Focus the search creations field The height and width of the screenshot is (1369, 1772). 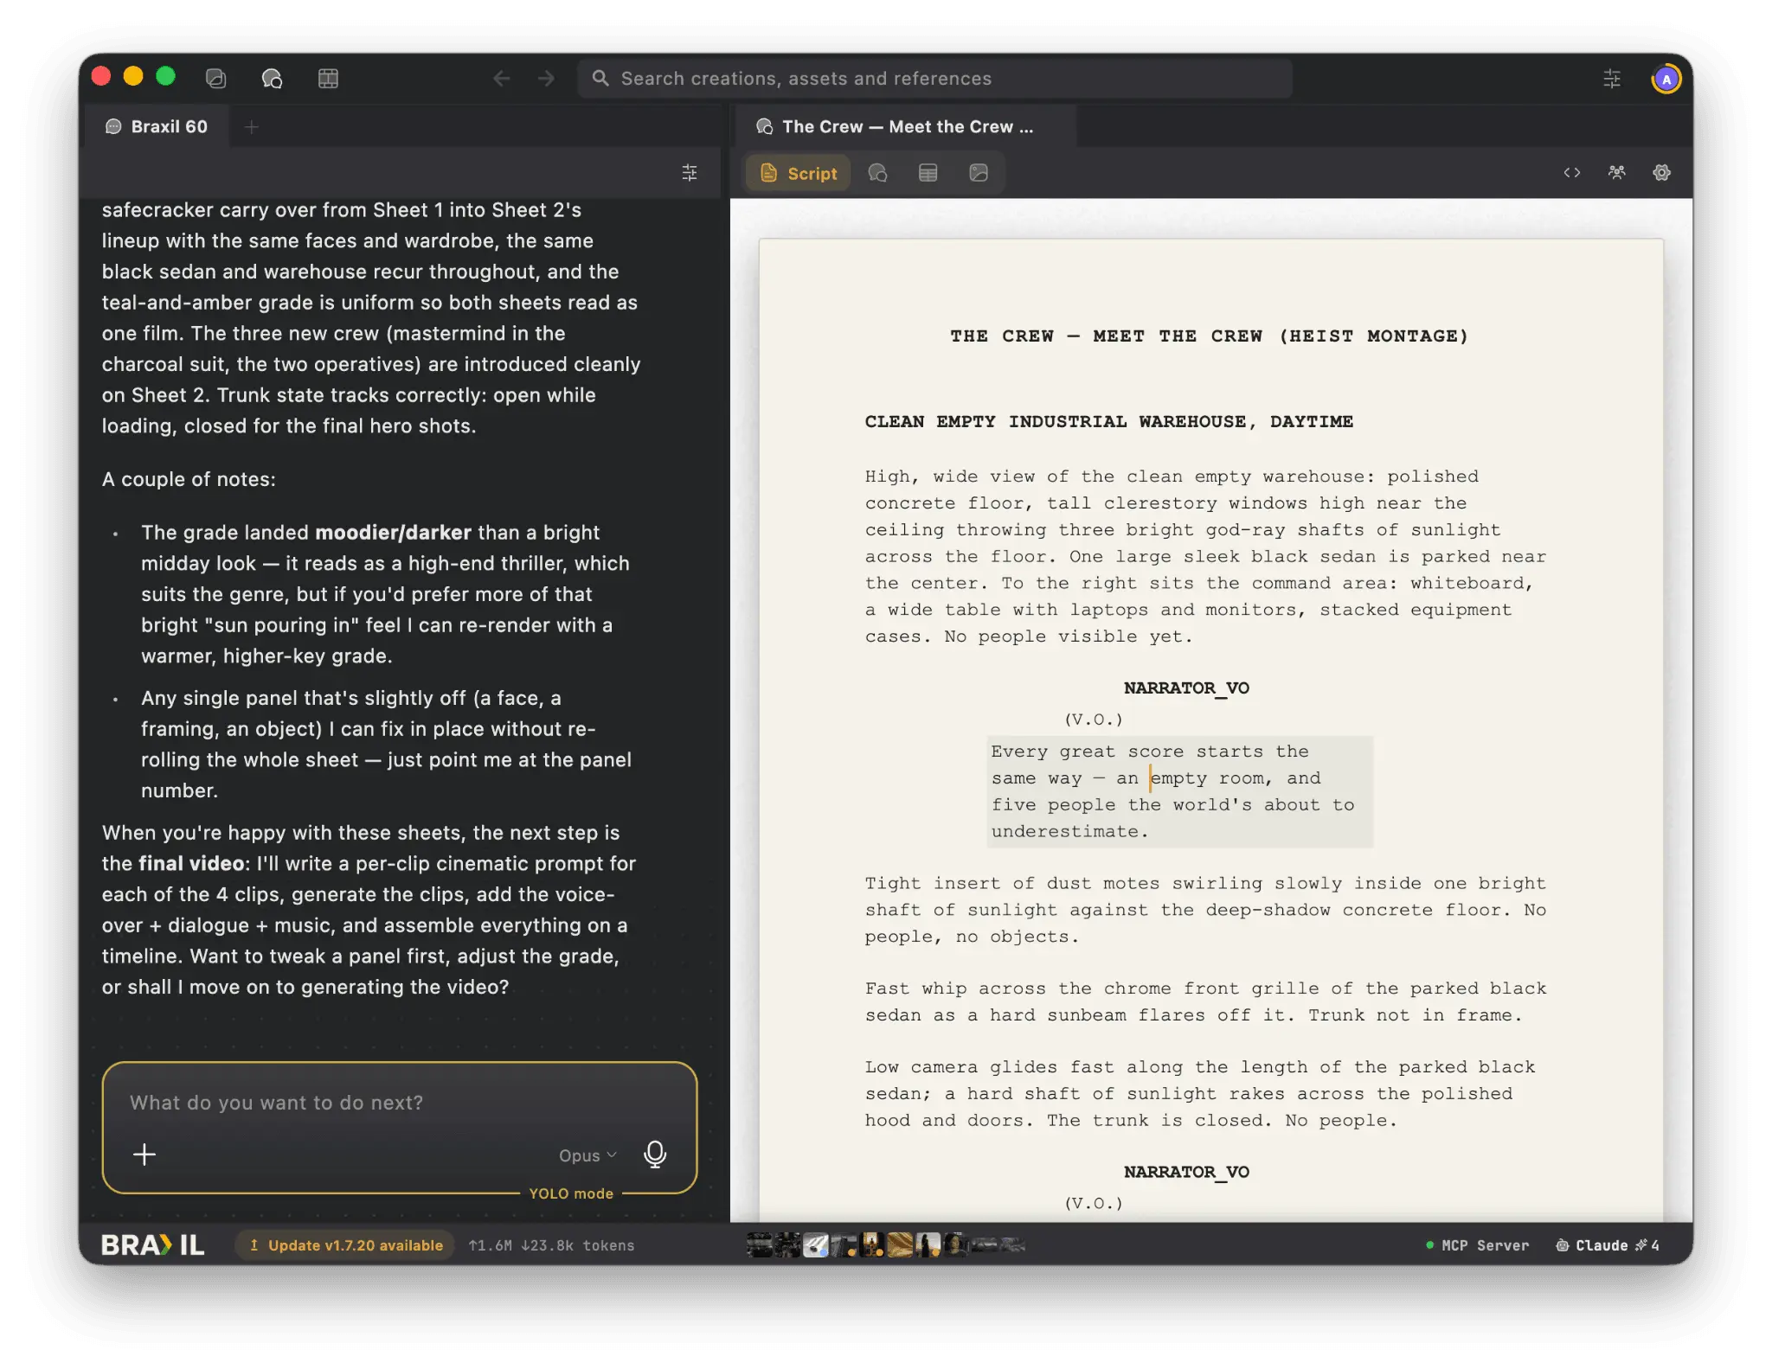point(935,79)
